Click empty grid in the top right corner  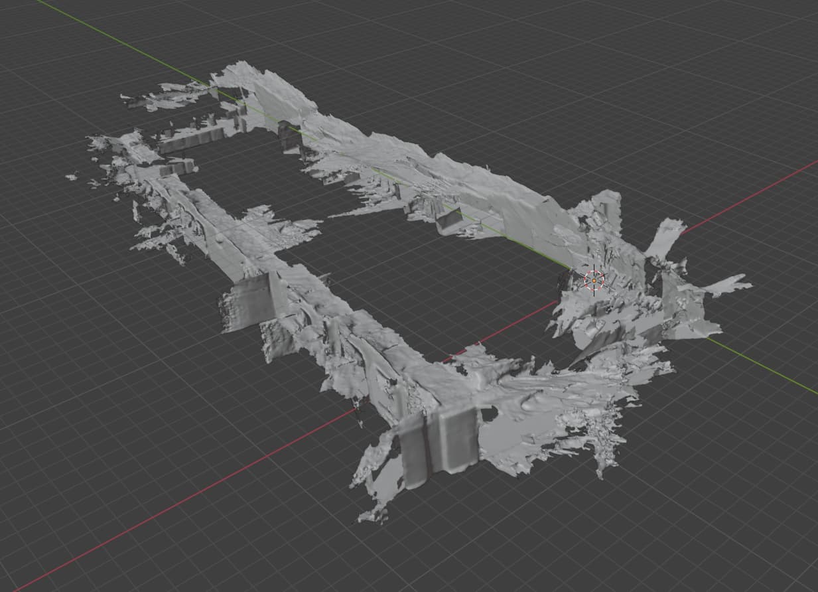click(730, 53)
